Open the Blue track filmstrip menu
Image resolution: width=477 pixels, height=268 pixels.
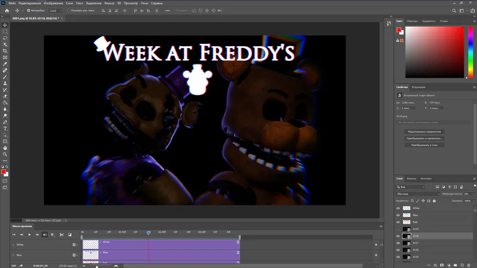tap(75, 255)
